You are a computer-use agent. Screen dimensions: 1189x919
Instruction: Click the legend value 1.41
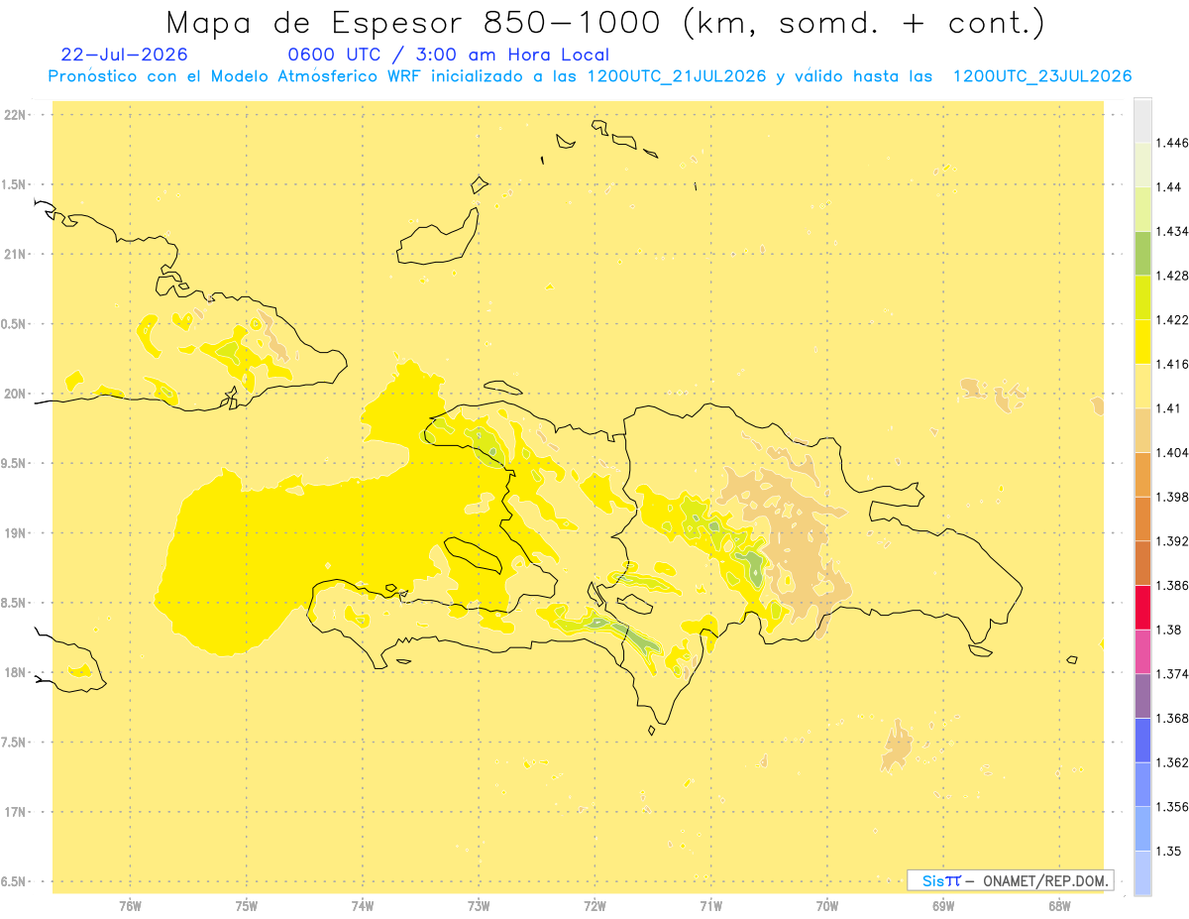(x=1169, y=408)
